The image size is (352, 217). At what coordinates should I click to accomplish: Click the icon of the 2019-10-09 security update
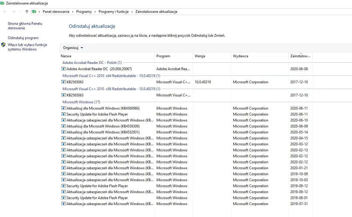pos(64,174)
